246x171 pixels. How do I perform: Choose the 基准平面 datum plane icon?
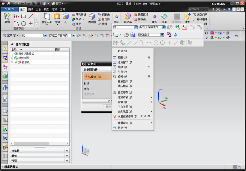(x=47, y=17)
